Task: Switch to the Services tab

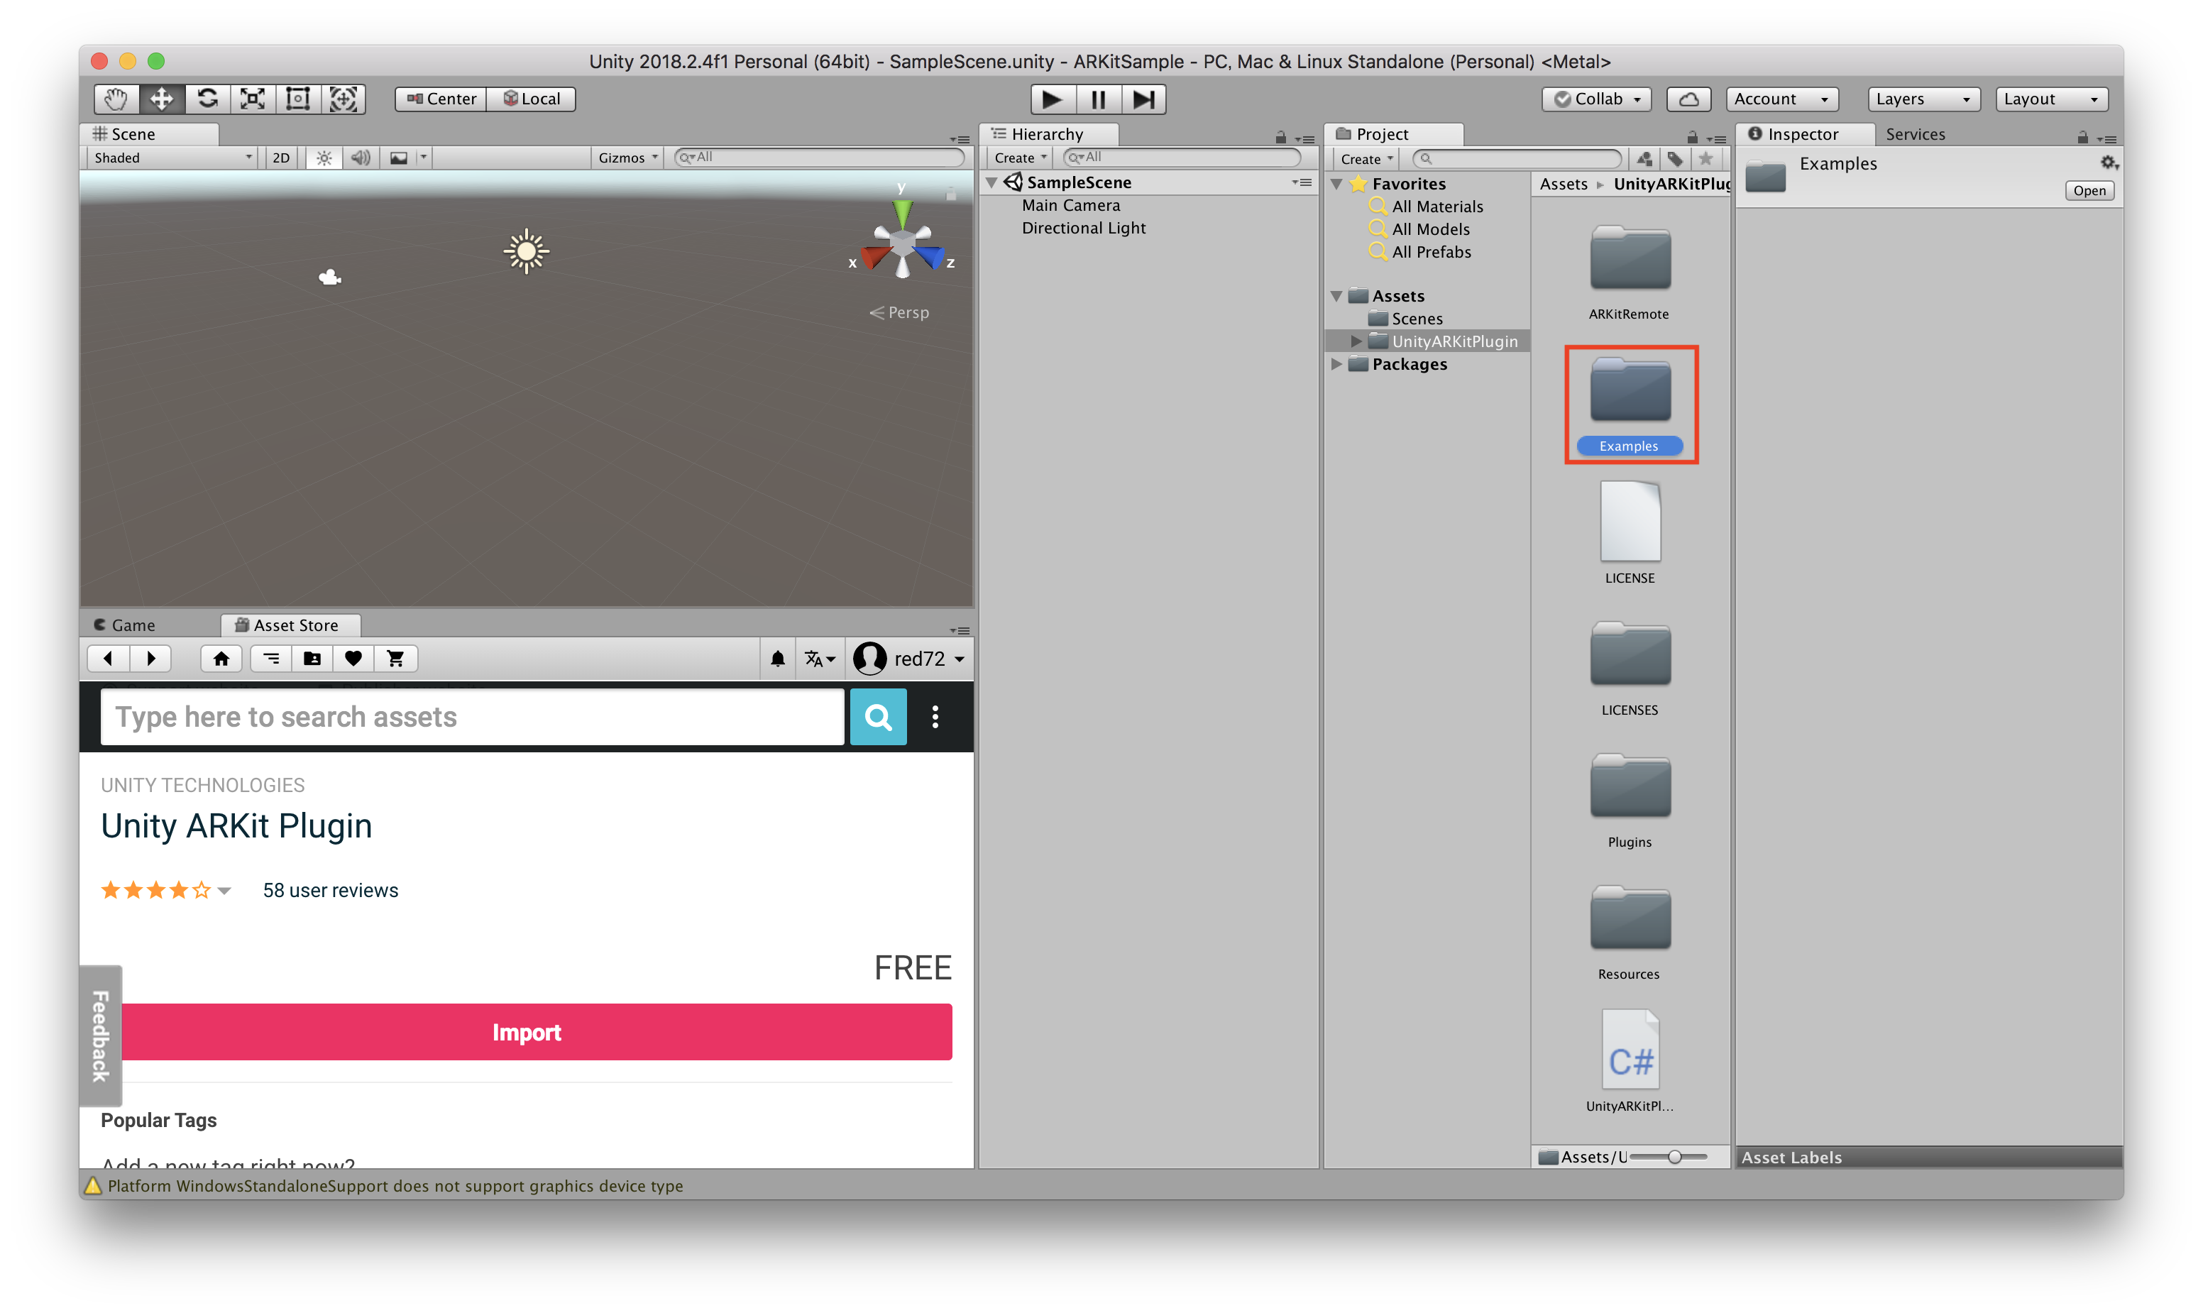Action: [1915, 134]
